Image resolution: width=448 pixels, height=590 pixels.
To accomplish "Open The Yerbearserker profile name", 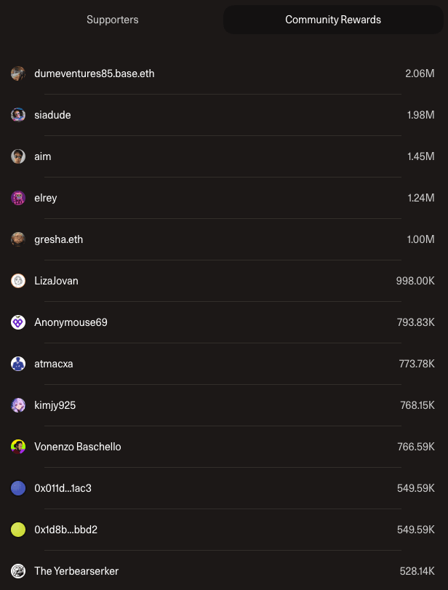I will point(76,571).
